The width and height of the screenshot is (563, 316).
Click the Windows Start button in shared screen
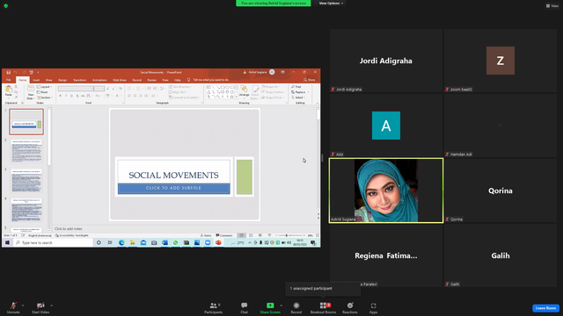7,242
